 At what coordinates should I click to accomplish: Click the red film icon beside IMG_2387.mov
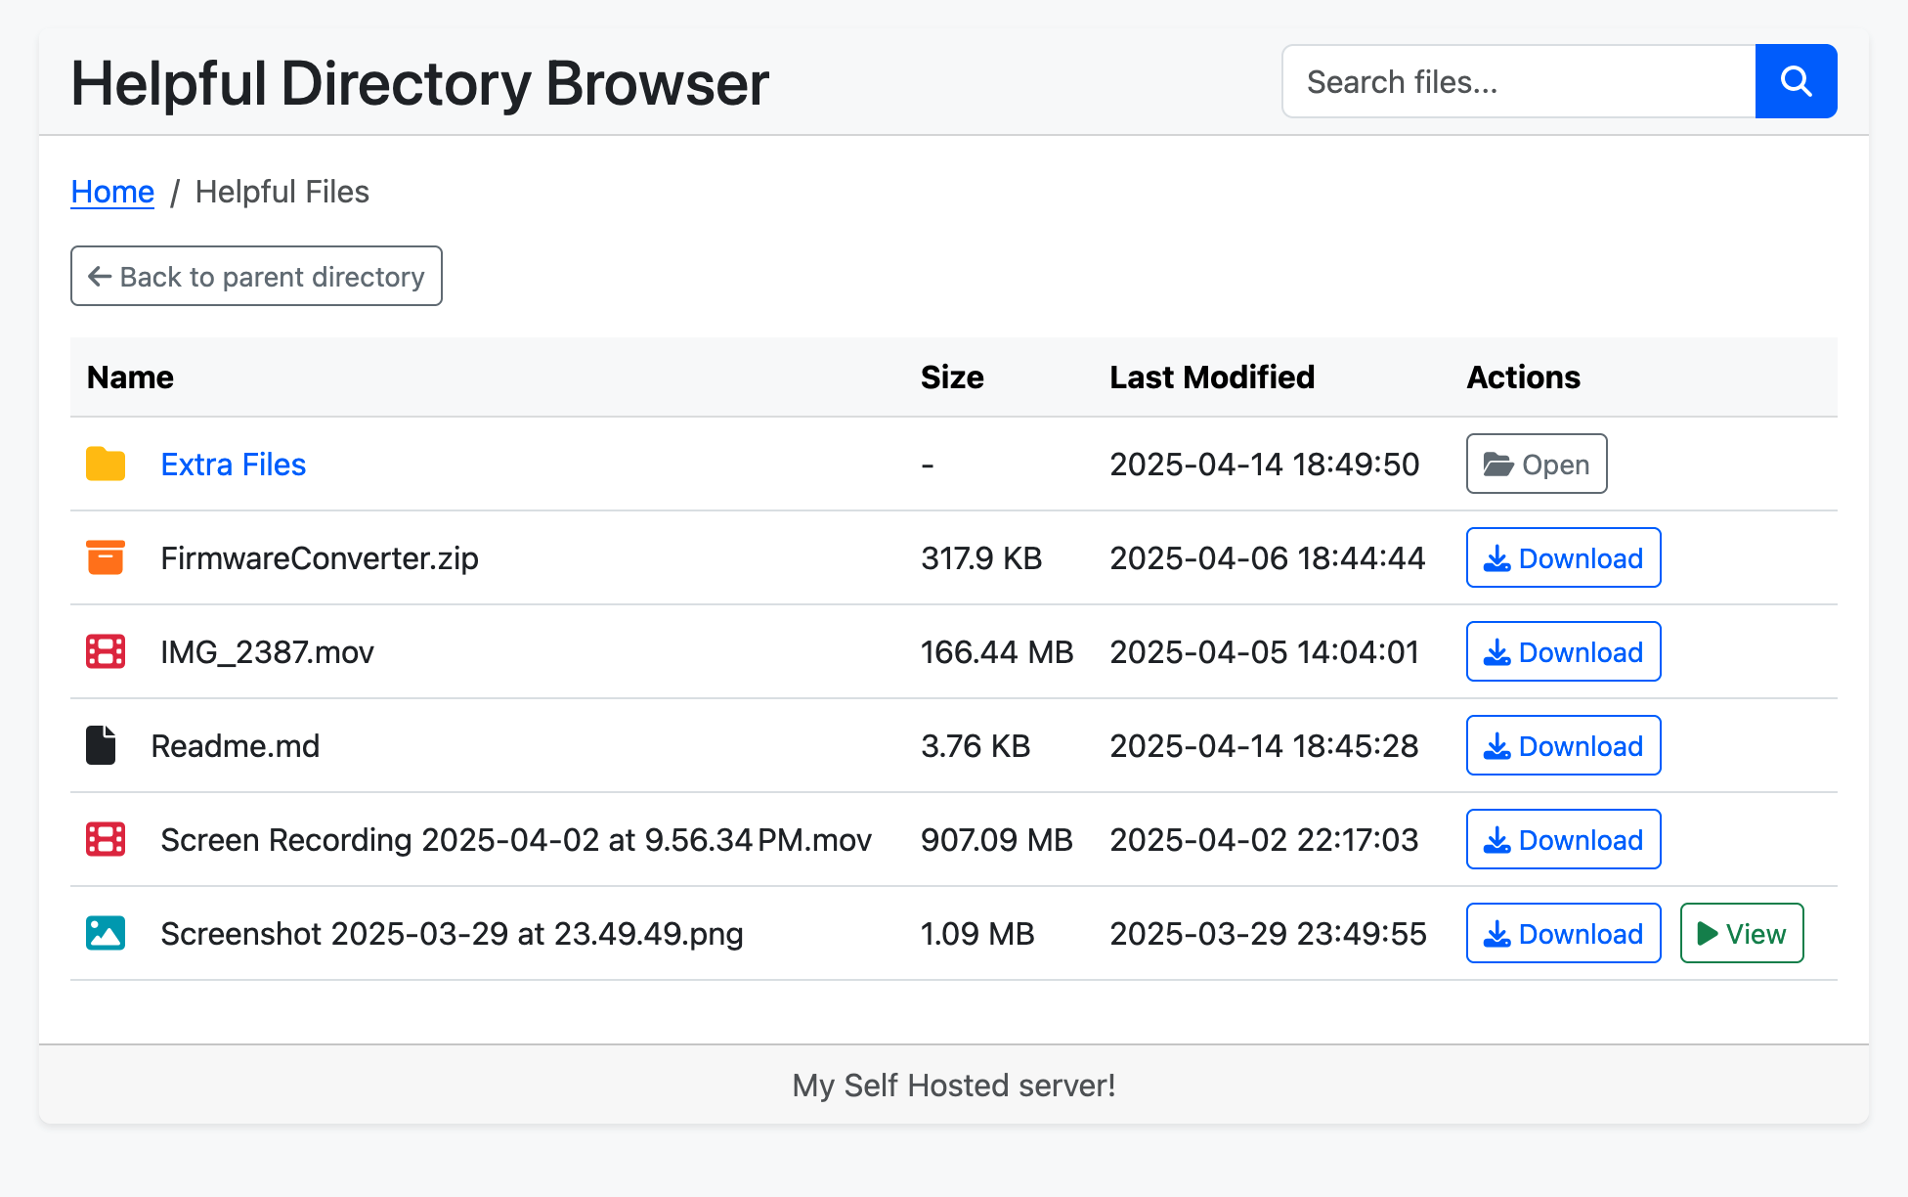[x=106, y=651]
